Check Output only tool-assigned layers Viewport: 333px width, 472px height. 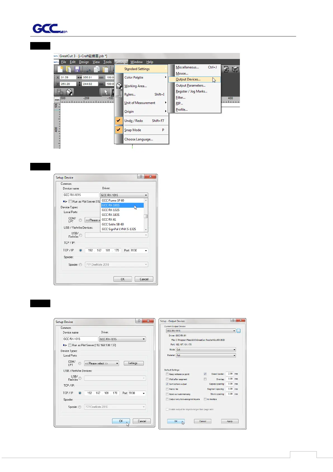tap(167, 399)
